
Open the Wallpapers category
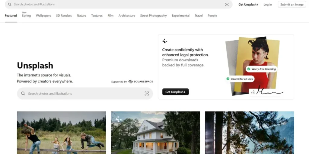coord(43,16)
